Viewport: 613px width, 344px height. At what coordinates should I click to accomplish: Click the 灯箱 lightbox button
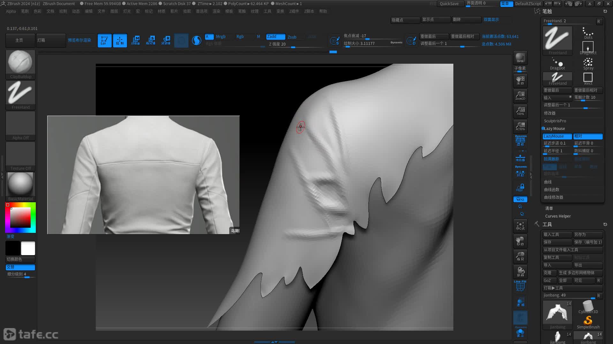click(x=51, y=40)
